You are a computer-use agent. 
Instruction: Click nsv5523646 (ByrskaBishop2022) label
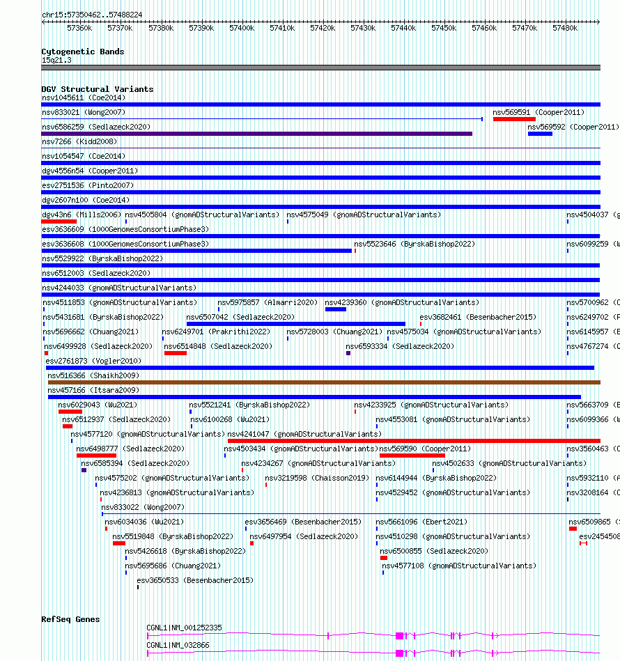(414, 244)
